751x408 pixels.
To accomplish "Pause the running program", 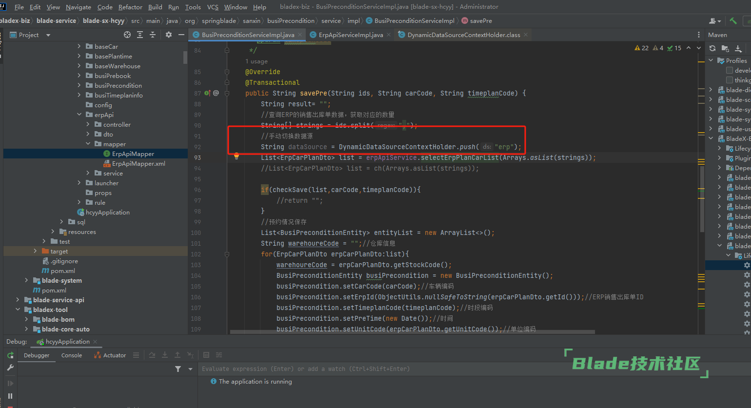I will [10, 396].
